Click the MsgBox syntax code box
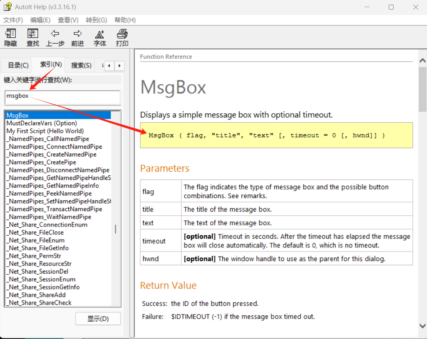Viewport: 427px width, 339px height. click(276, 135)
